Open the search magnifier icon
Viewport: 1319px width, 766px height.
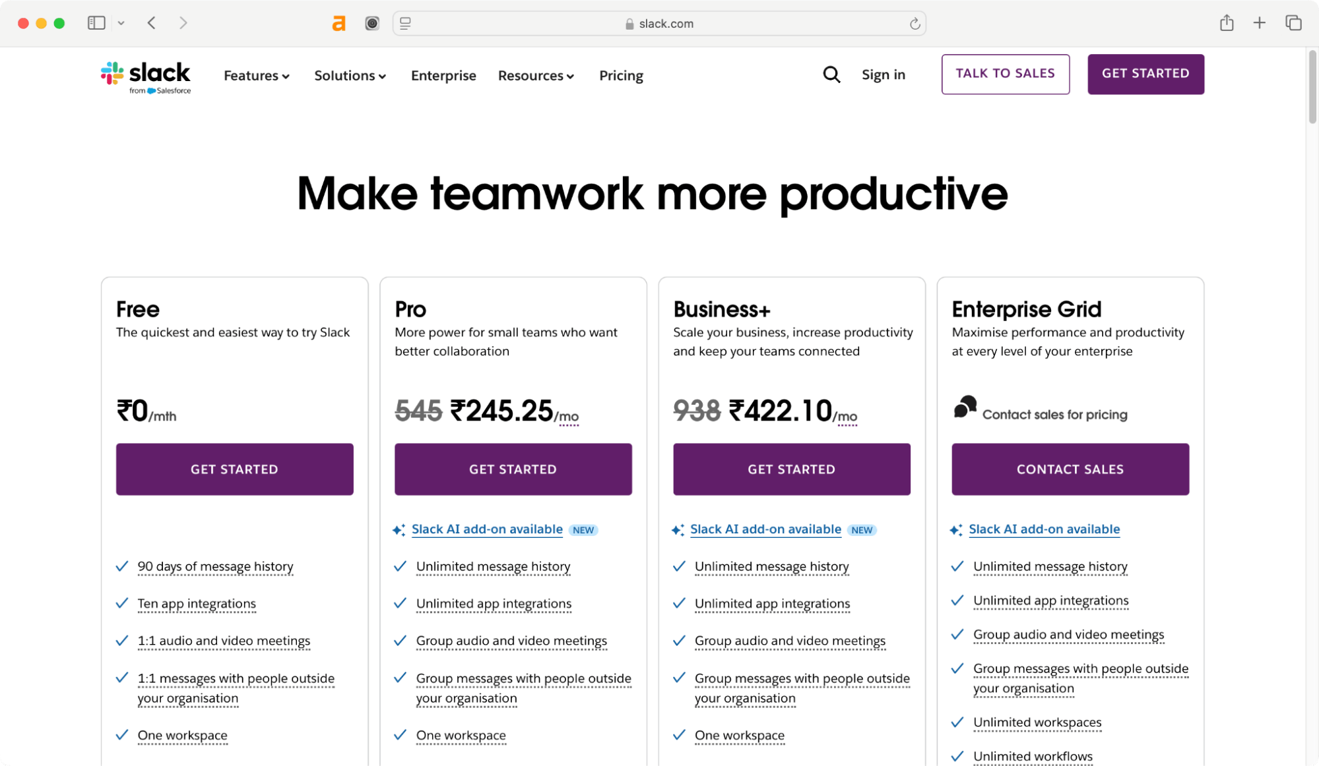coord(831,74)
